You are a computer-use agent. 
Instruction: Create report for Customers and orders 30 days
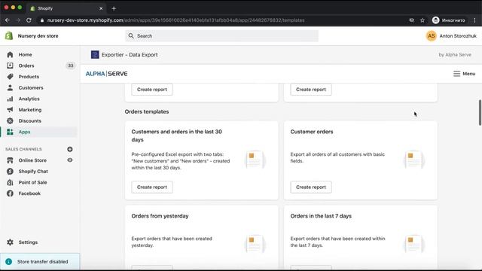(x=152, y=187)
